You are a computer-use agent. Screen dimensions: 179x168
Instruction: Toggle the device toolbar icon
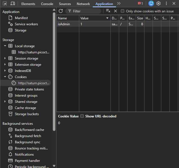(x=13, y=4)
